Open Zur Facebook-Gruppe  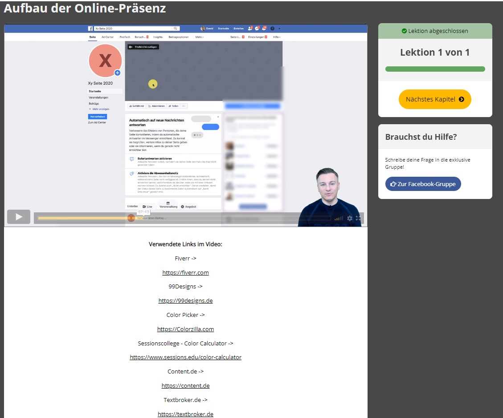[x=423, y=184]
